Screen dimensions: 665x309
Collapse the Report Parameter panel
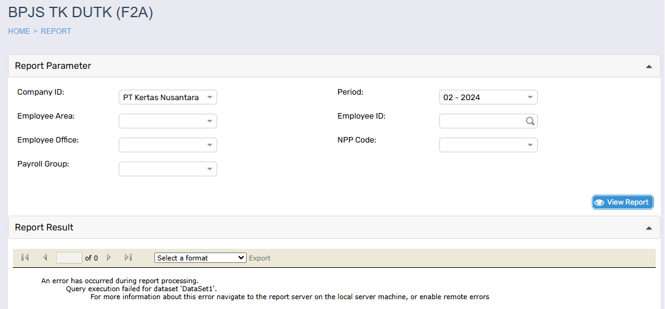click(x=648, y=66)
